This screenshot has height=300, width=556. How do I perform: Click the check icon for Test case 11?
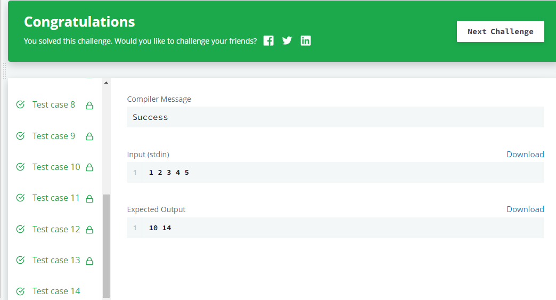pos(21,198)
